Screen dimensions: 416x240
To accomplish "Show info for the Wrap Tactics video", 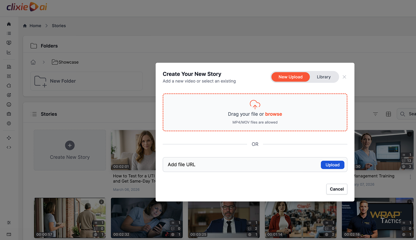I will (x=409, y=202).
